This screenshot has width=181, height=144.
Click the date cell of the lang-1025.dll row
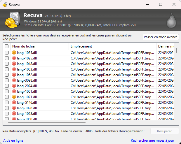[166, 58]
